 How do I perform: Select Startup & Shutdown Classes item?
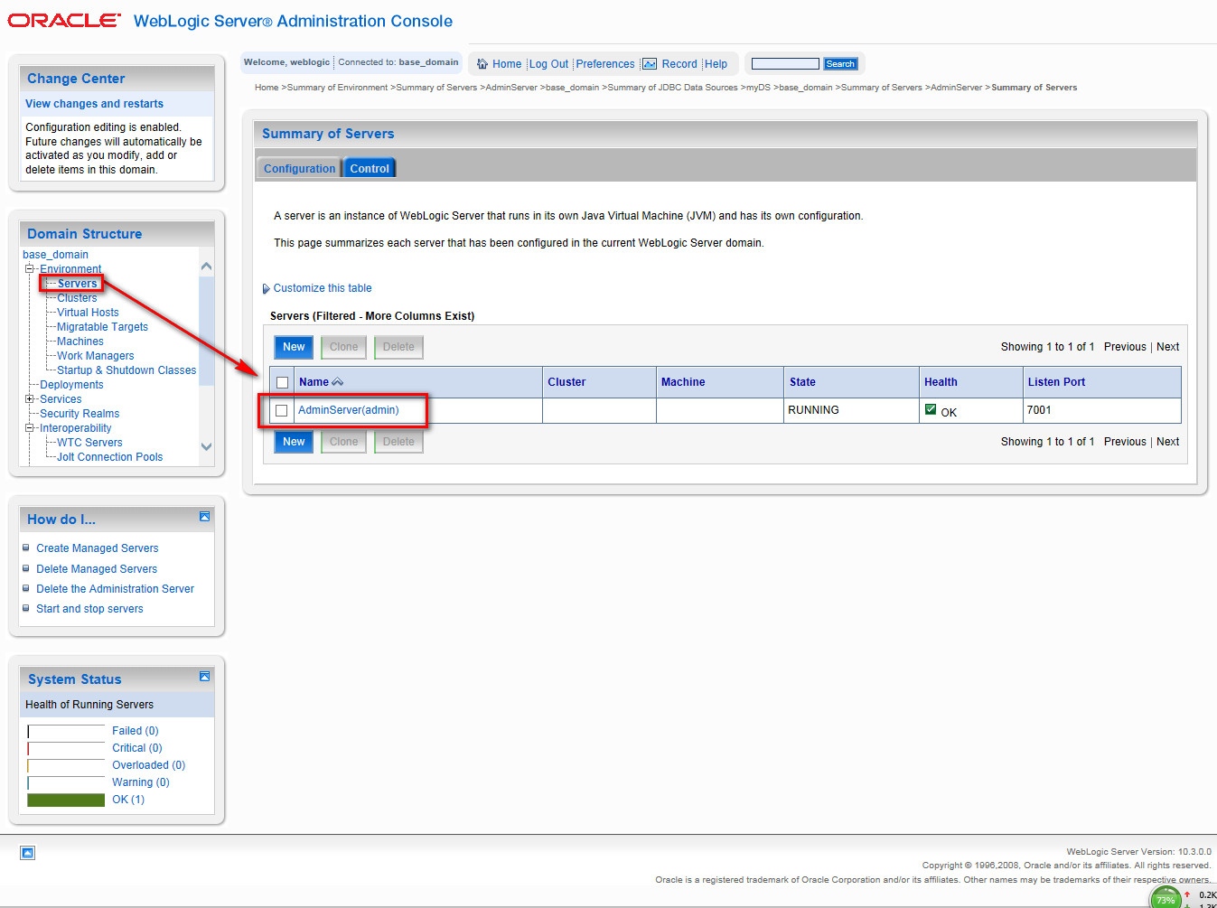[x=126, y=370]
